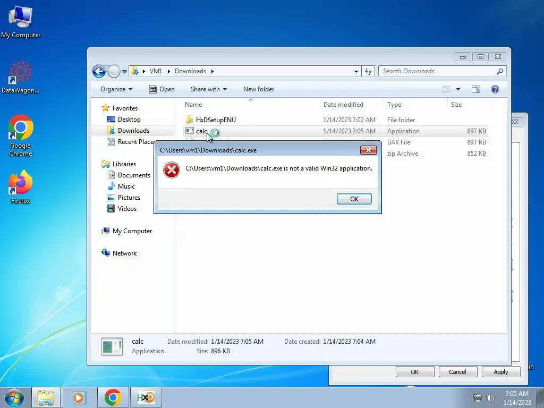Click New folder in toolbar

pyautogui.click(x=259, y=89)
